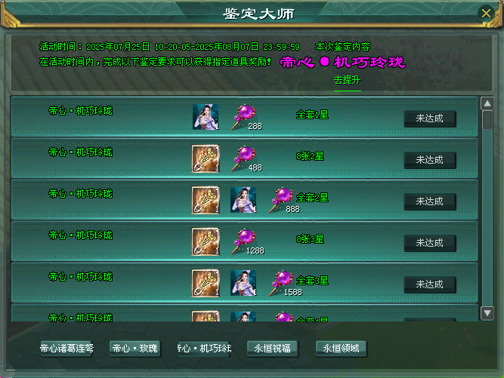Click 未达成 button for 全套3星 row
Image resolution: width=504 pixels, height=378 pixels.
[x=430, y=284]
